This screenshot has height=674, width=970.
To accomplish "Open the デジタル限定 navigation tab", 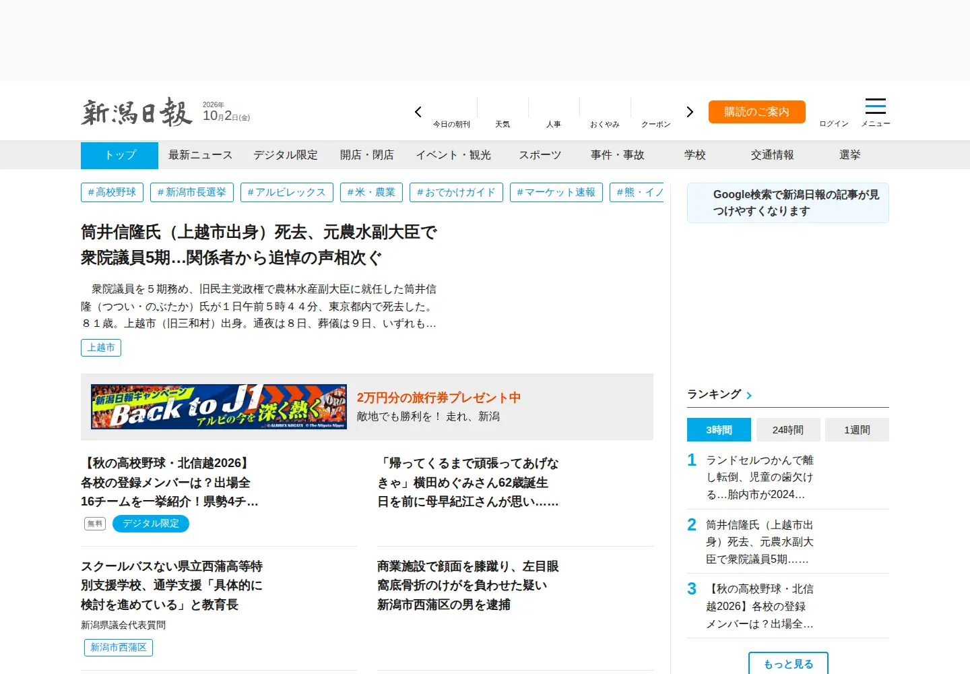I will pos(286,155).
